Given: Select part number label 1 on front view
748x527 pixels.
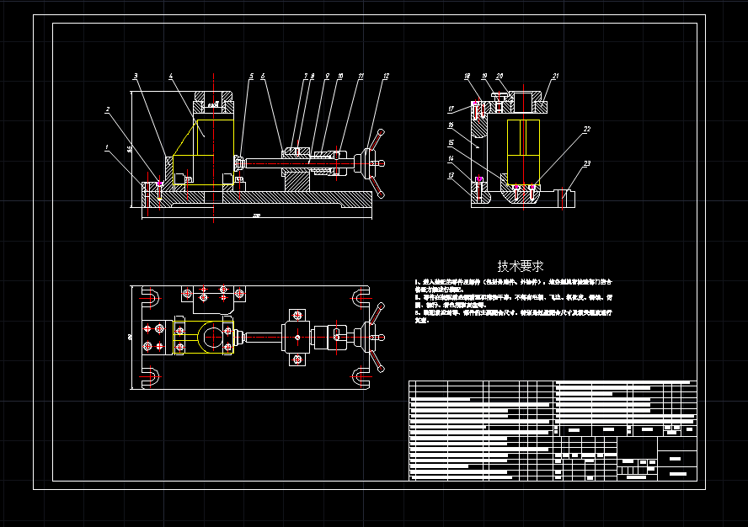Looking at the screenshot, I should coord(106,146).
